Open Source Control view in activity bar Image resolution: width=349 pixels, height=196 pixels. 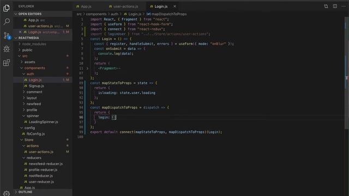(x=7, y=35)
